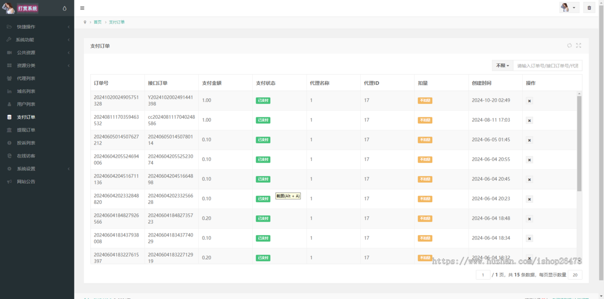Click chevron beside 系统功能
Image resolution: width=604 pixels, height=299 pixels.
(x=68, y=40)
